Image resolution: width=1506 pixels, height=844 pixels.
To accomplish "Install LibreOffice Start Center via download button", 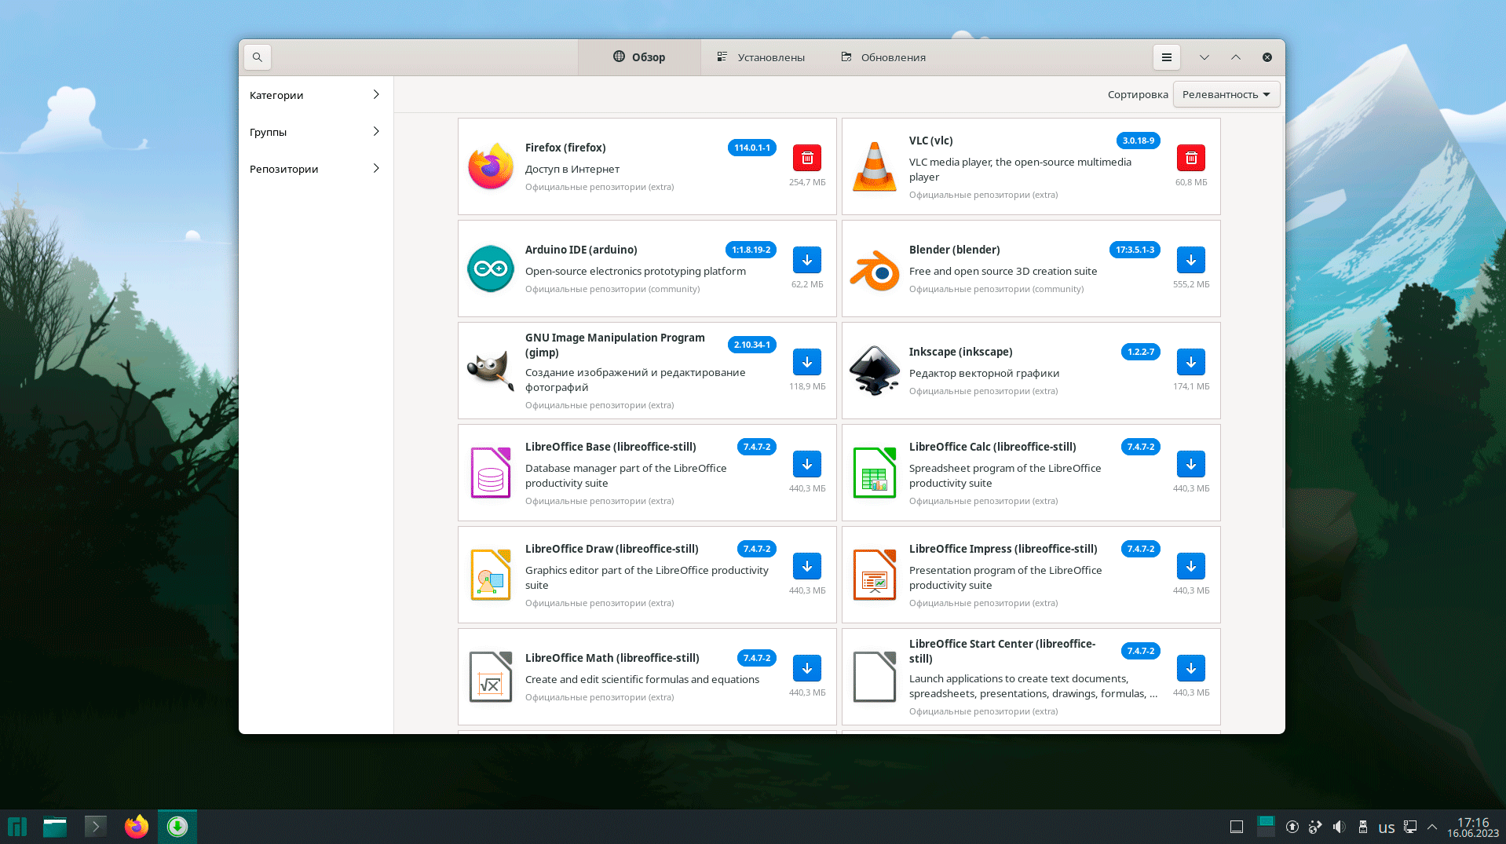I will 1191,668.
